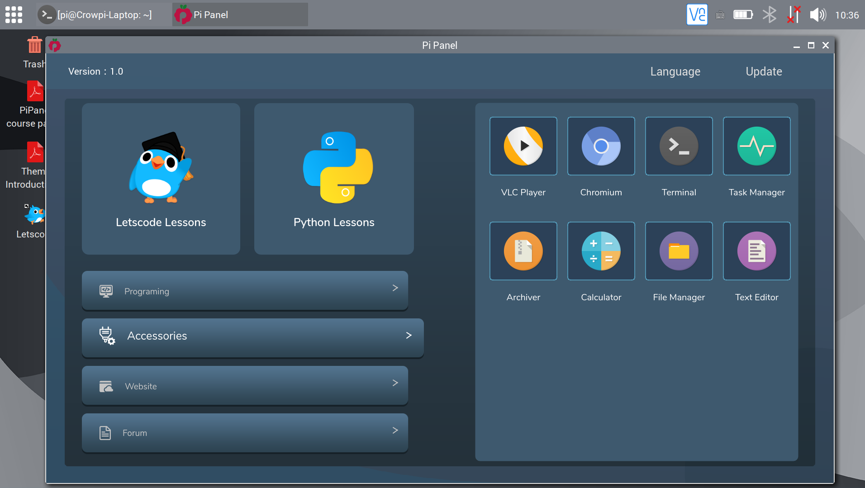This screenshot has width=865, height=488.
Task: Click the Forum document icon
Action: (x=105, y=433)
